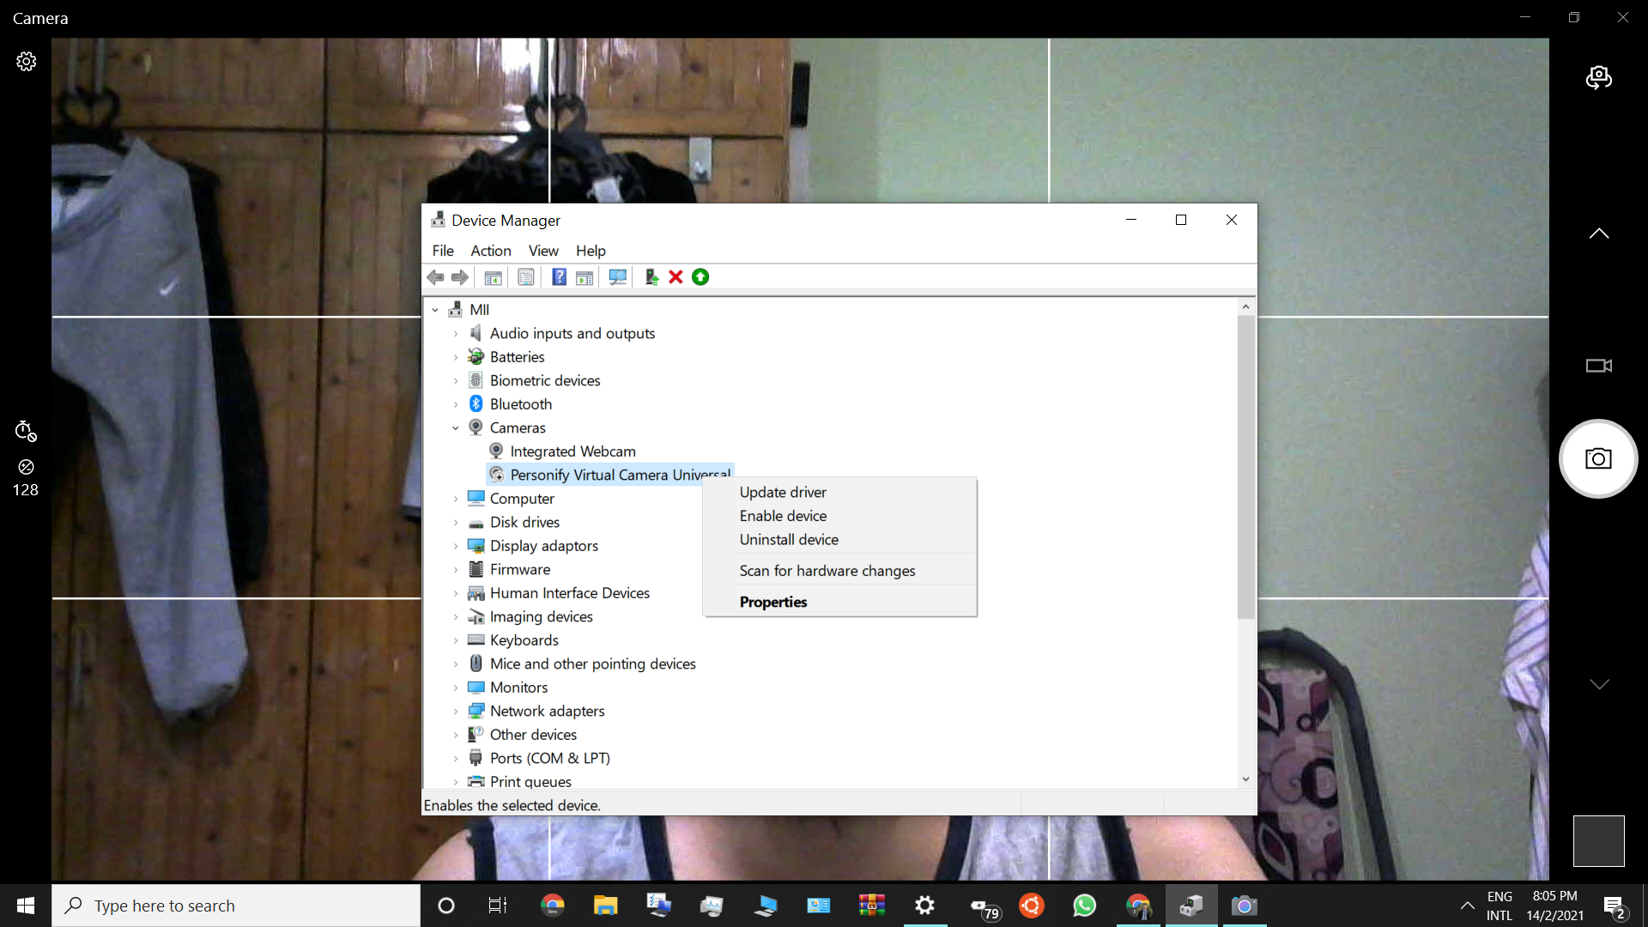The image size is (1648, 927).
Task: Click the blue Help toolbar icon
Action: [559, 277]
